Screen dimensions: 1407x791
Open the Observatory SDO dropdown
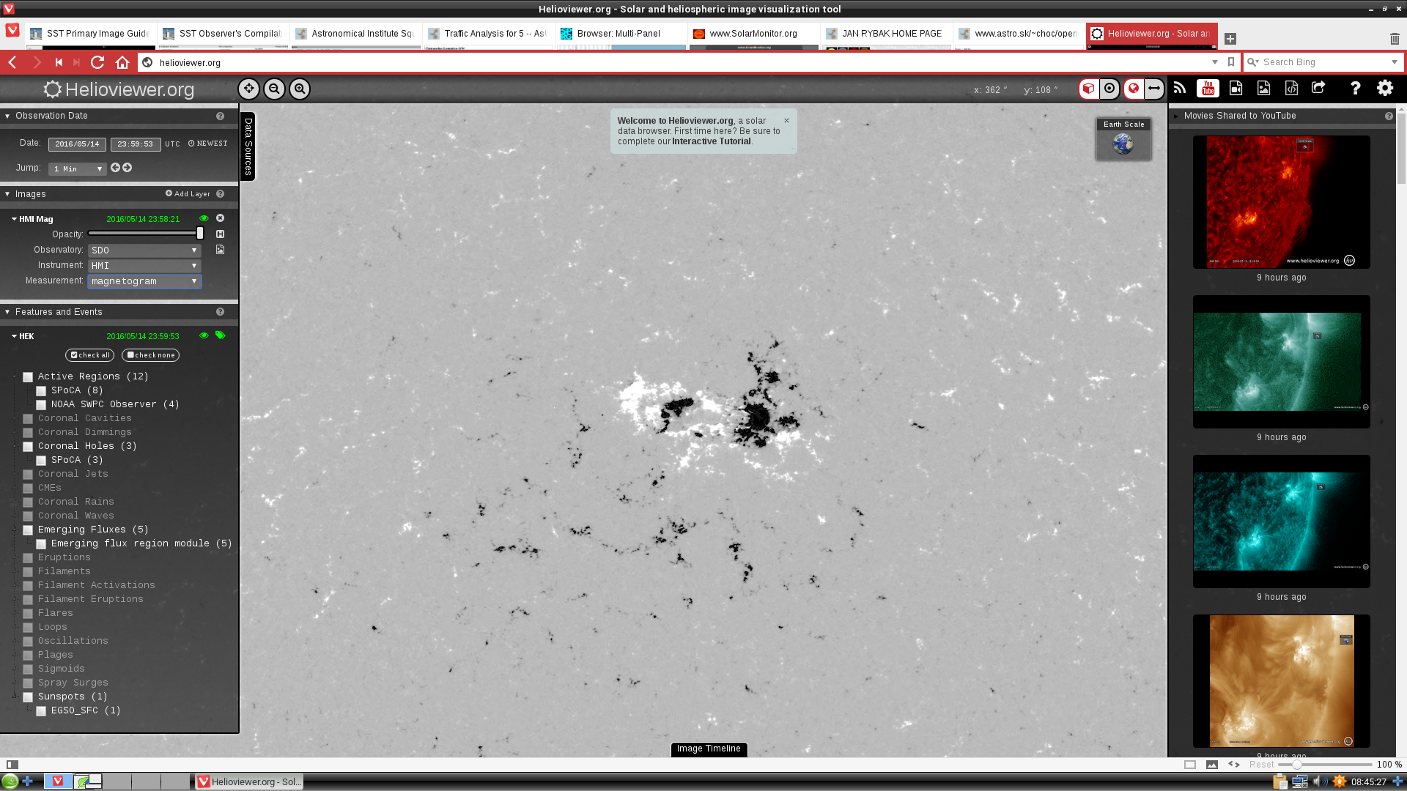(x=144, y=250)
